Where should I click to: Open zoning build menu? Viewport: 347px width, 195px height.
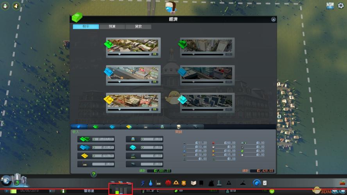121,183
